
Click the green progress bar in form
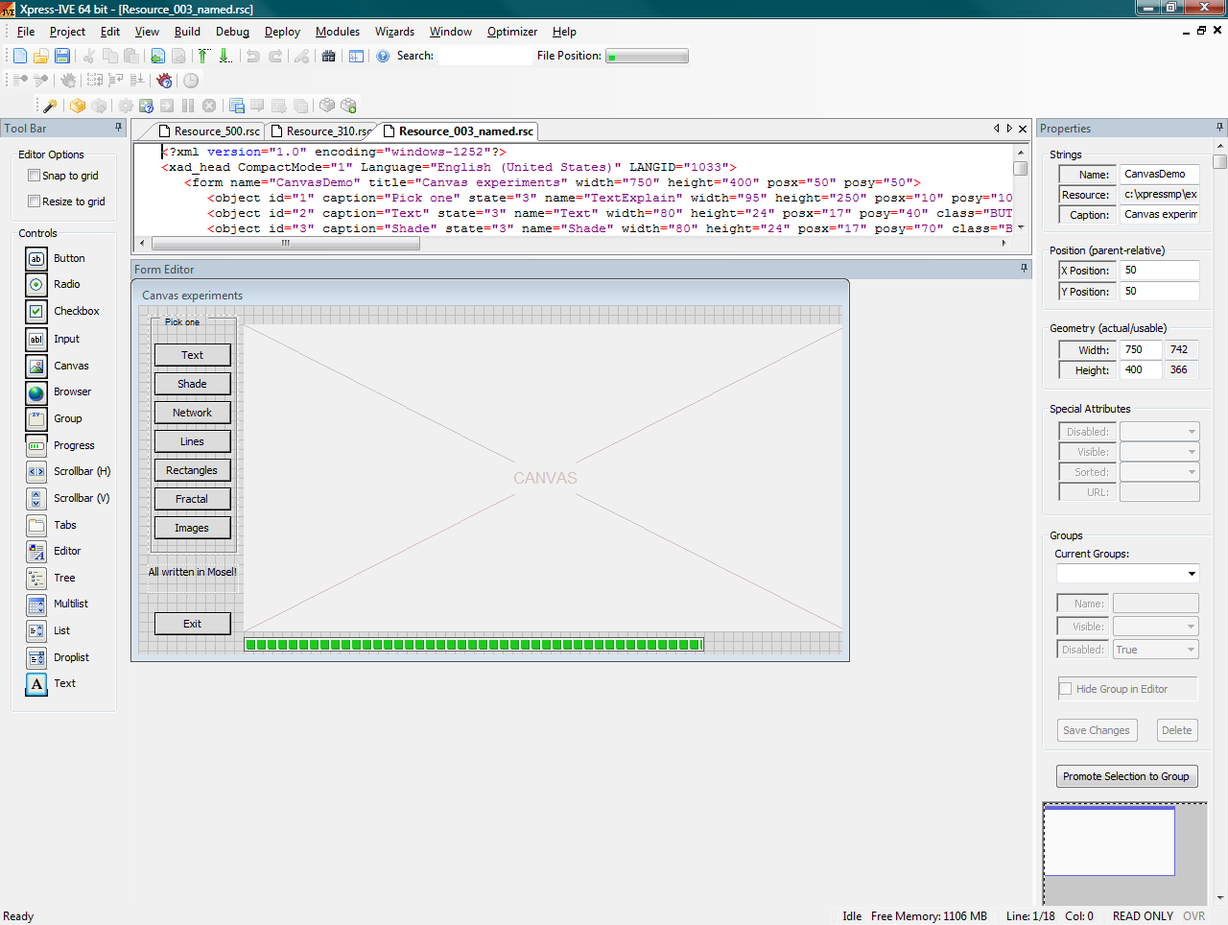point(474,645)
